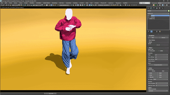Click the Redo arrow in main toolbar
Screen dimensions: 170x95
pos(4,5)
